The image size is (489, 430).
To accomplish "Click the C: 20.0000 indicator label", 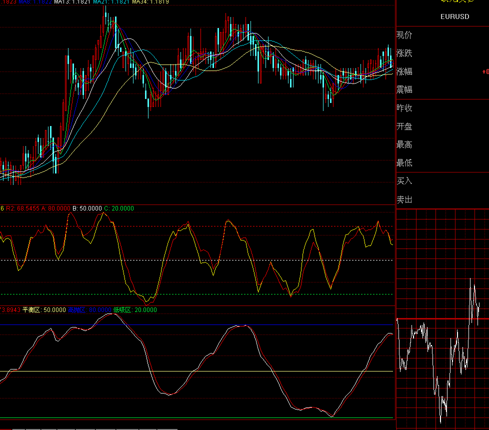I will coord(119,208).
